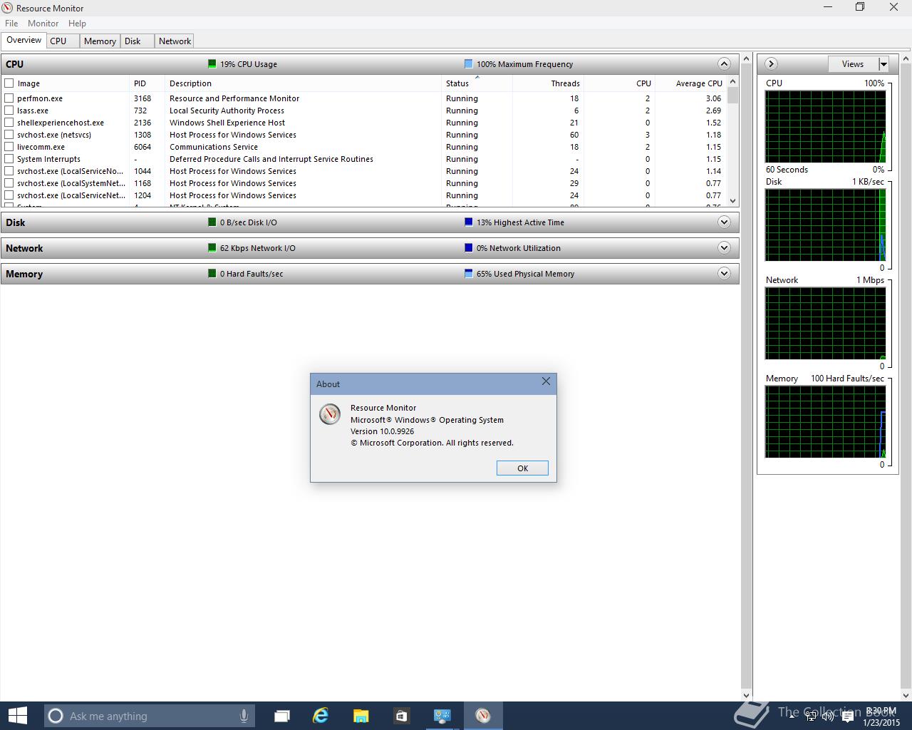This screenshot has height=730, width=912.
Task: Sort by the Status column header
Action: click(477, 83)
